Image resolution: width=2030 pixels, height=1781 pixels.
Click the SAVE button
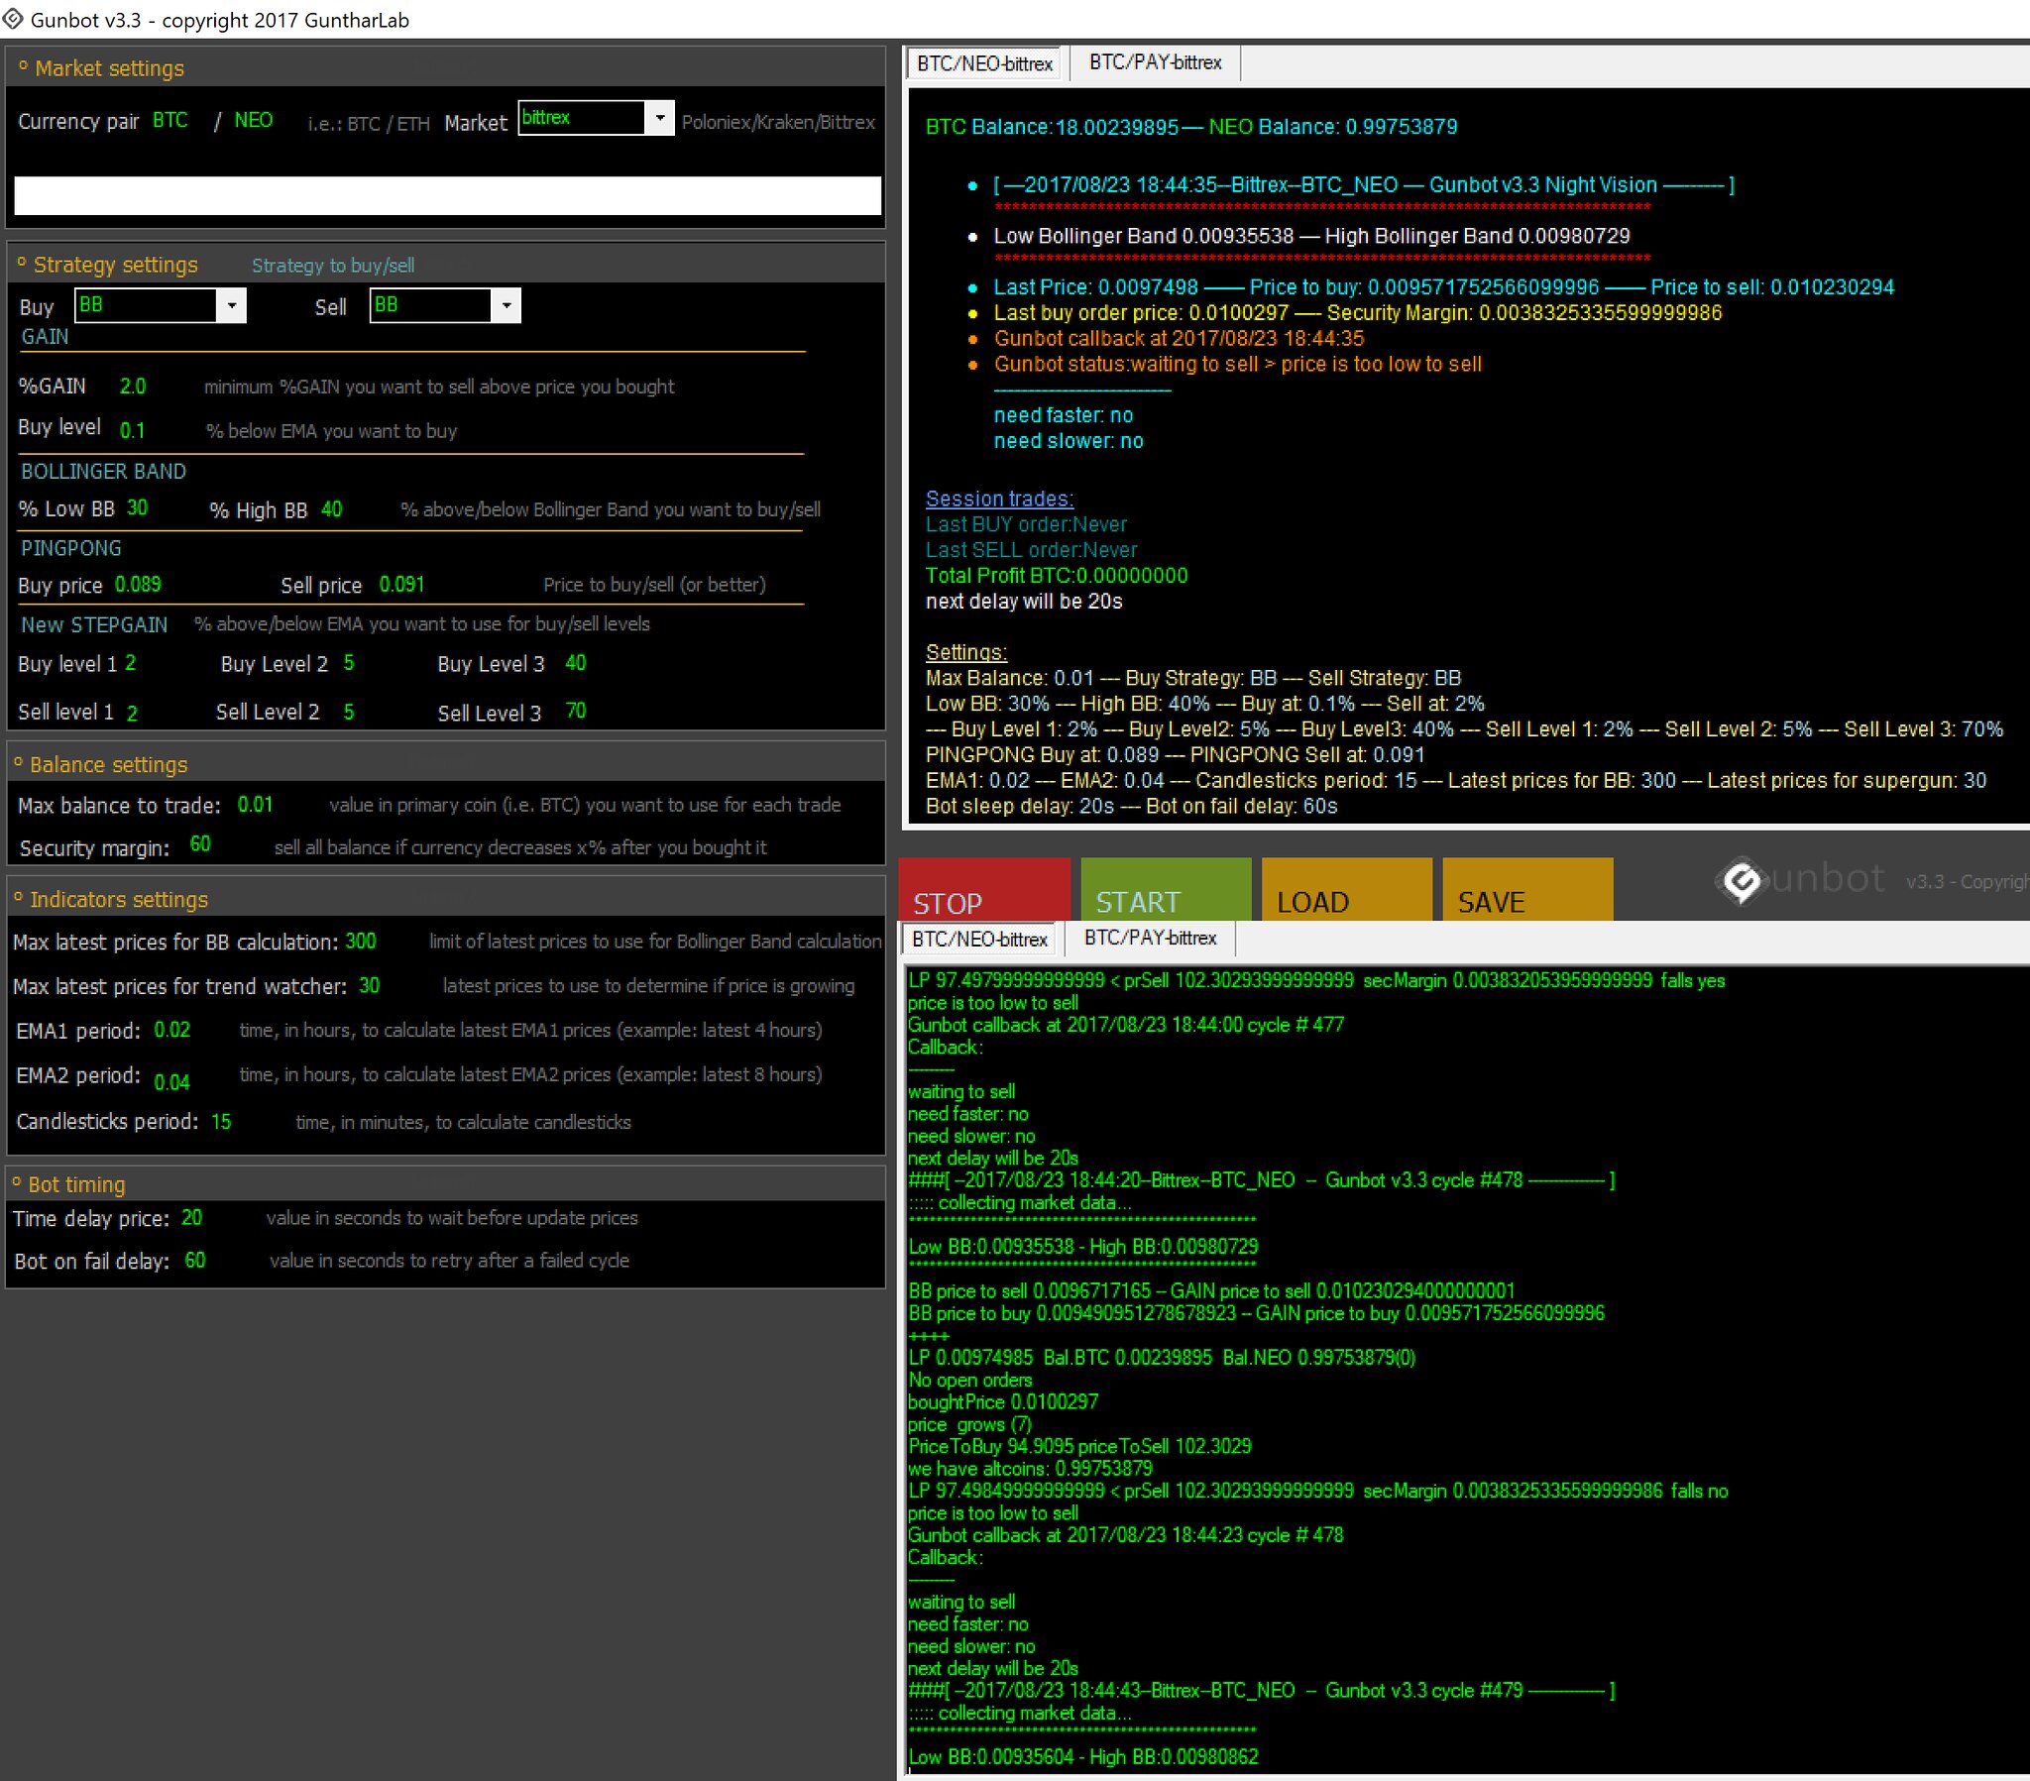1527,889
